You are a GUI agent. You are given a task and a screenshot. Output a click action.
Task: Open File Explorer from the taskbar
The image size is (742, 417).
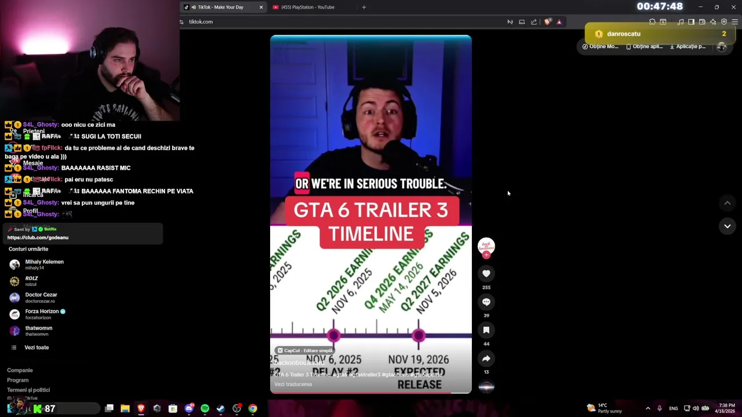(125, 408)
